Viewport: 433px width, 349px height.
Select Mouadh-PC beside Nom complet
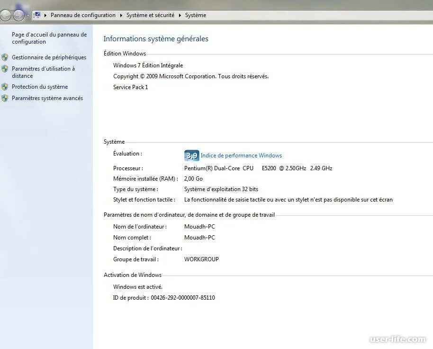[x=199, y=238]
